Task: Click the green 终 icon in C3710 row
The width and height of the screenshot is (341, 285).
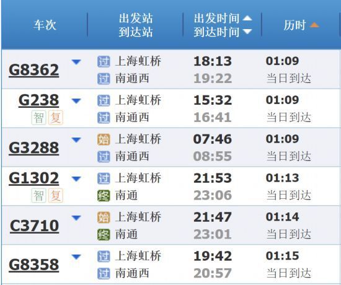Action: point(104,235)
